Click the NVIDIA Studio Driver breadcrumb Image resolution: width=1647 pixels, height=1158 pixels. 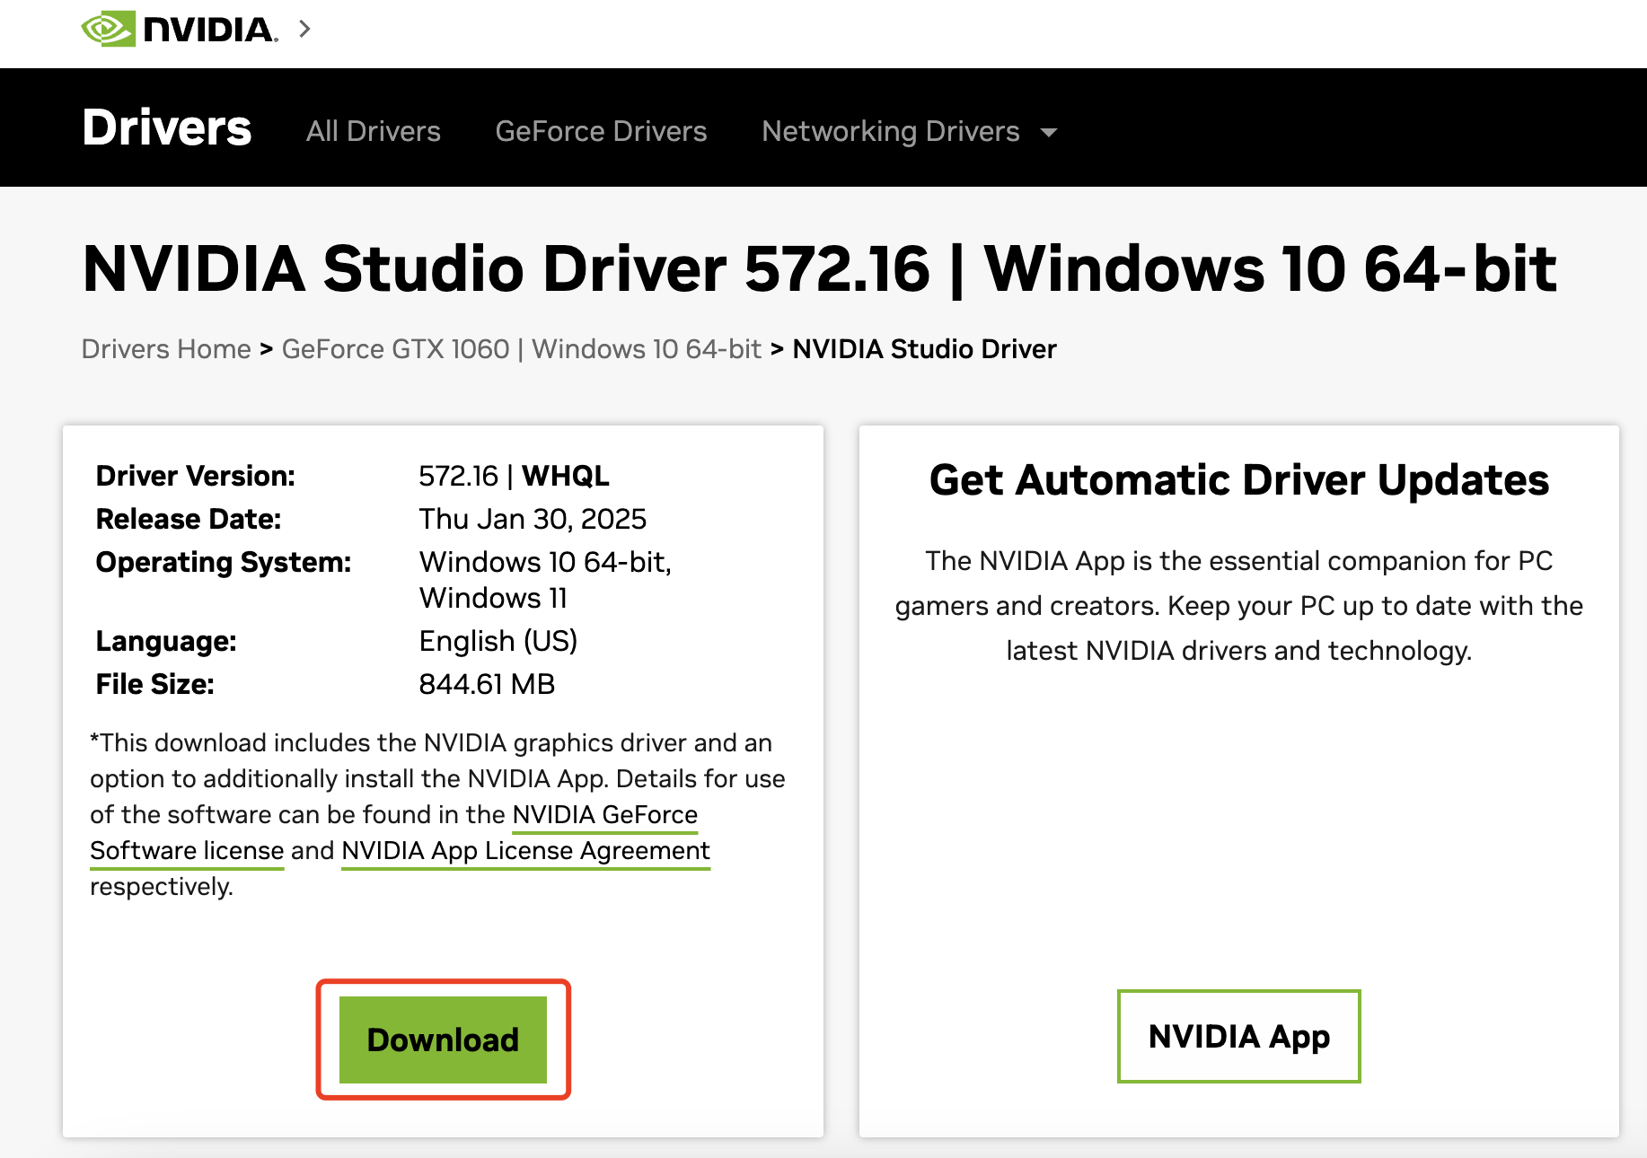click(924, 348)
